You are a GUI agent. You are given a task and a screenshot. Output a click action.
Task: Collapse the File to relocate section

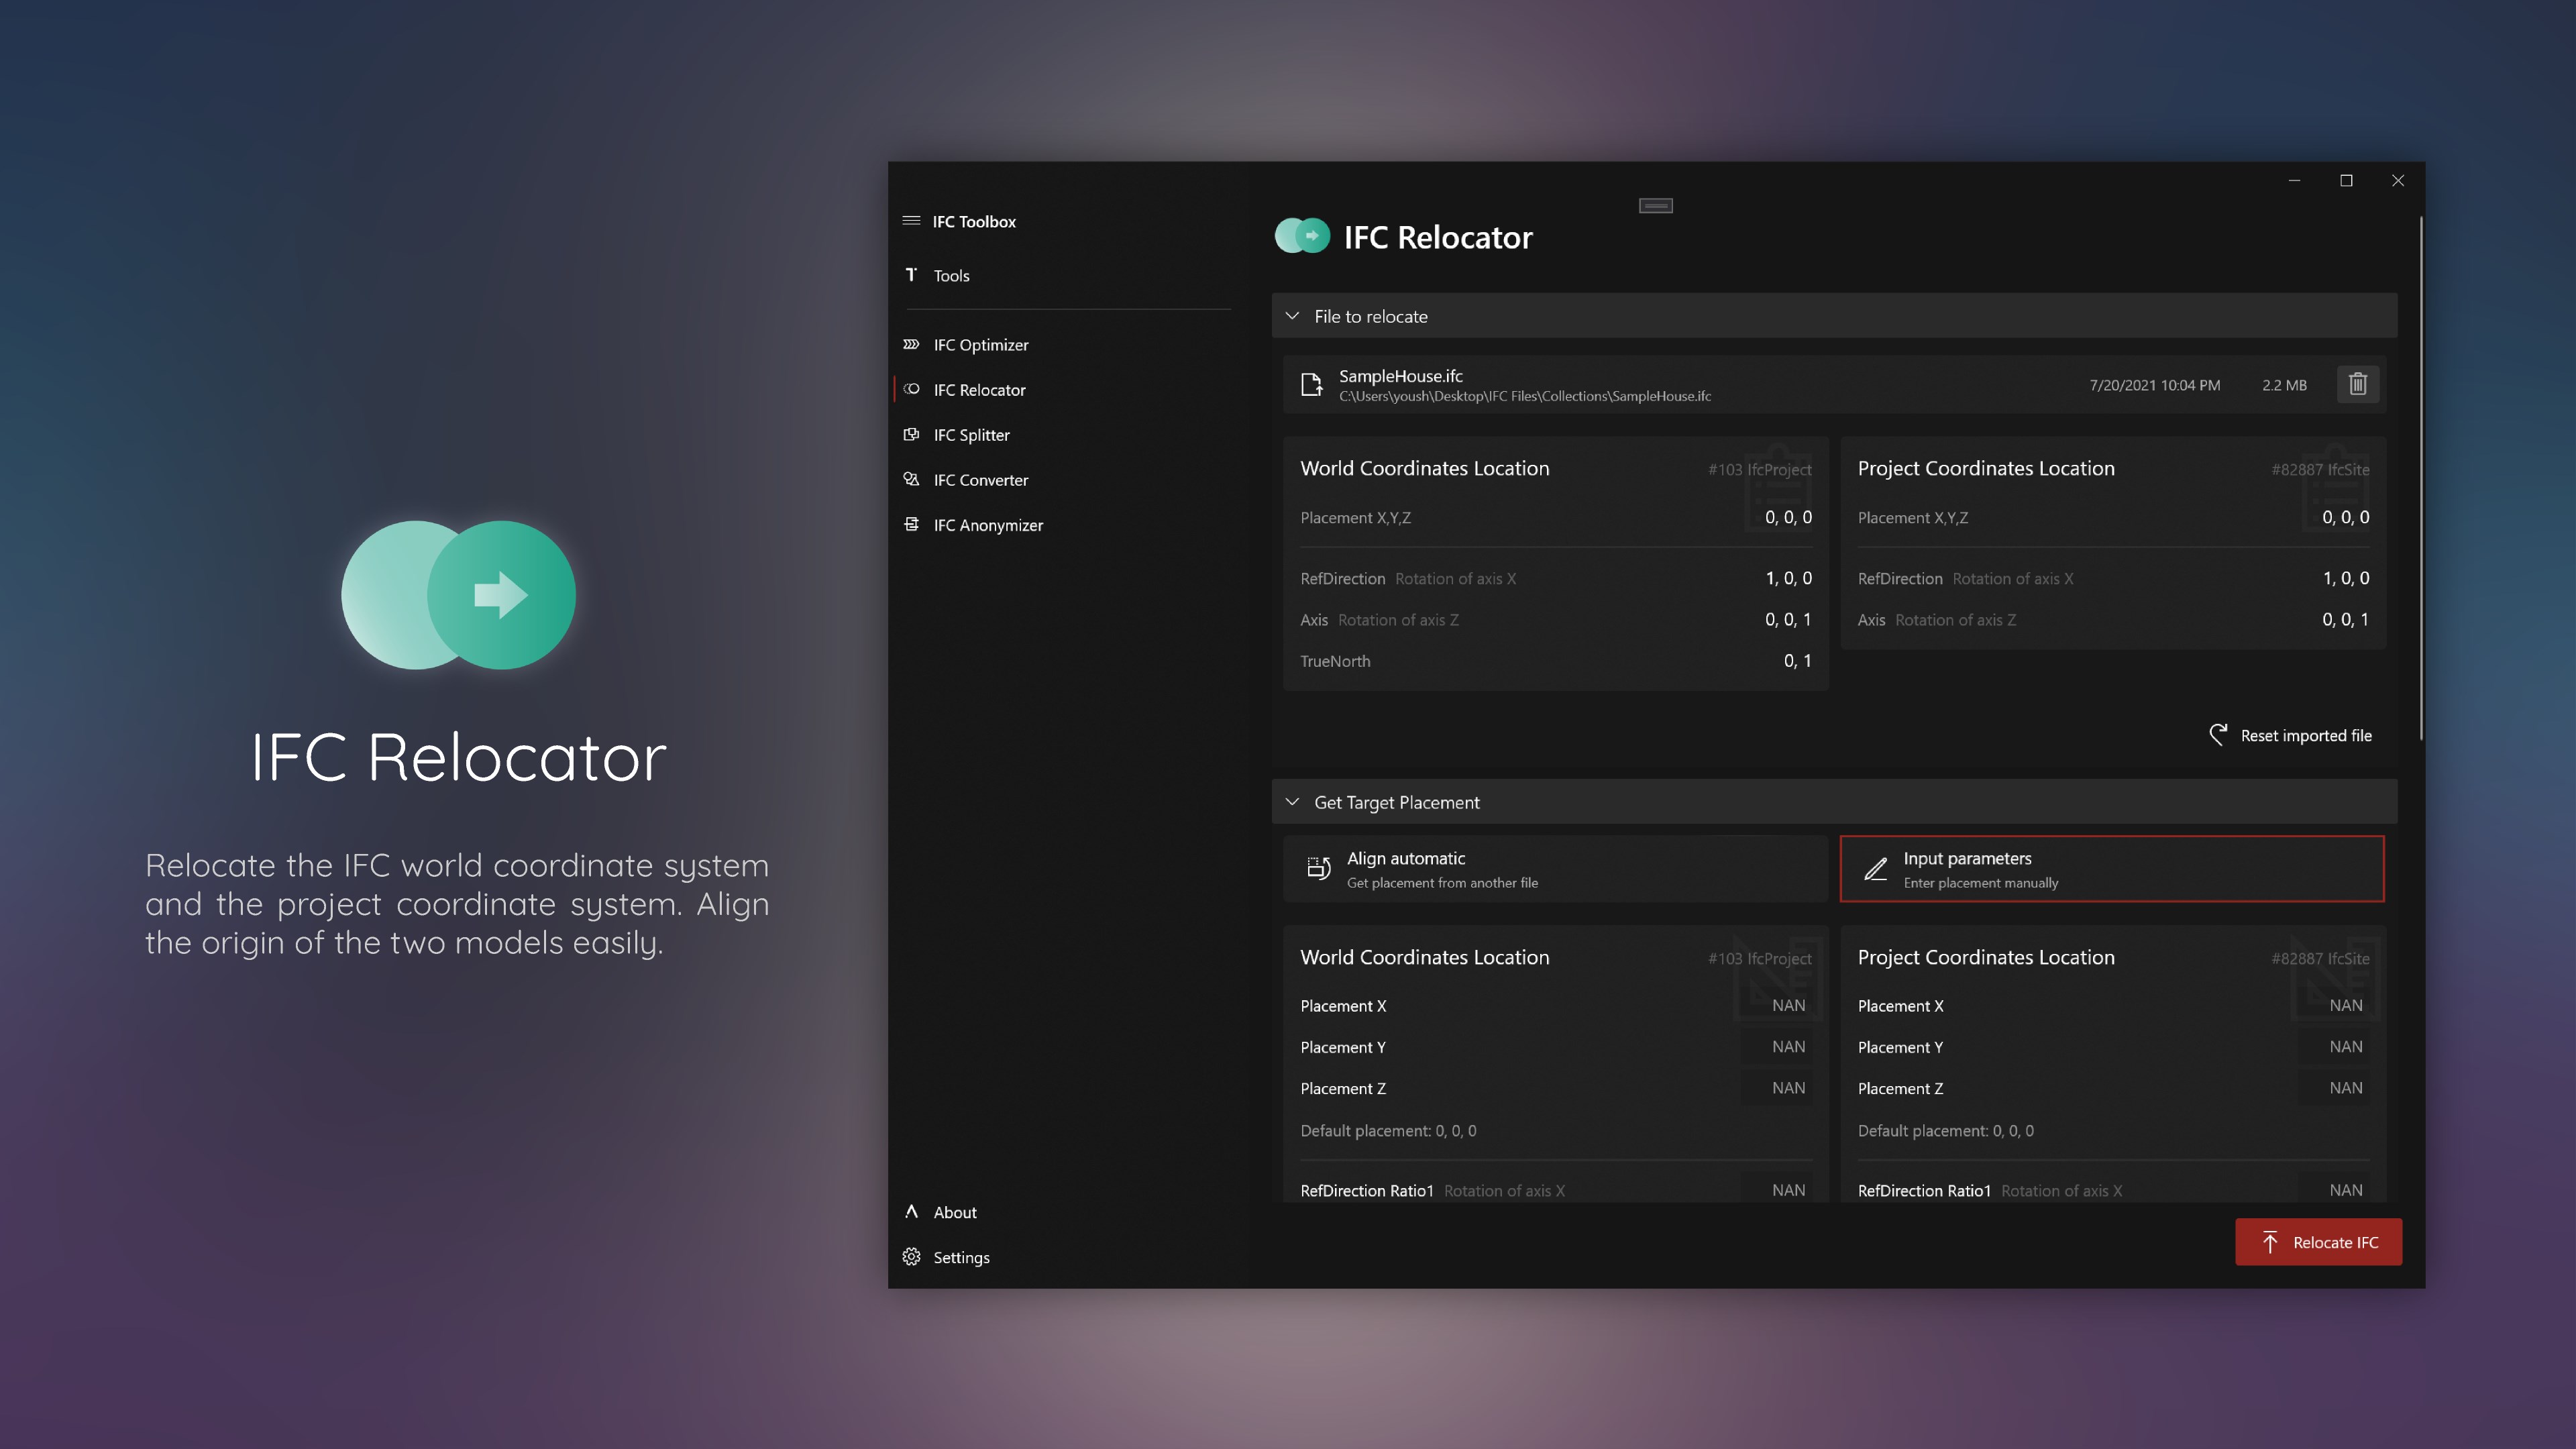coord(1292,316)
